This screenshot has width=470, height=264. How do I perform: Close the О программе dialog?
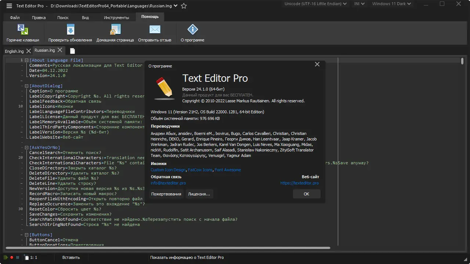pyautogui.click(x=317, y=64)
